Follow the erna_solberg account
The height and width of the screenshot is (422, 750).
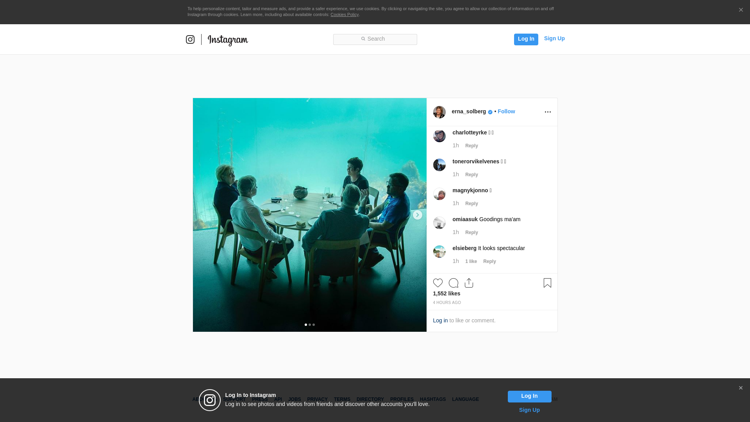pyautogui.click(x=506, y=111)
